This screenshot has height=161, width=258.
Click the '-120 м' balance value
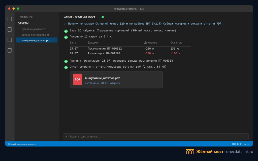tap(175, 53)
